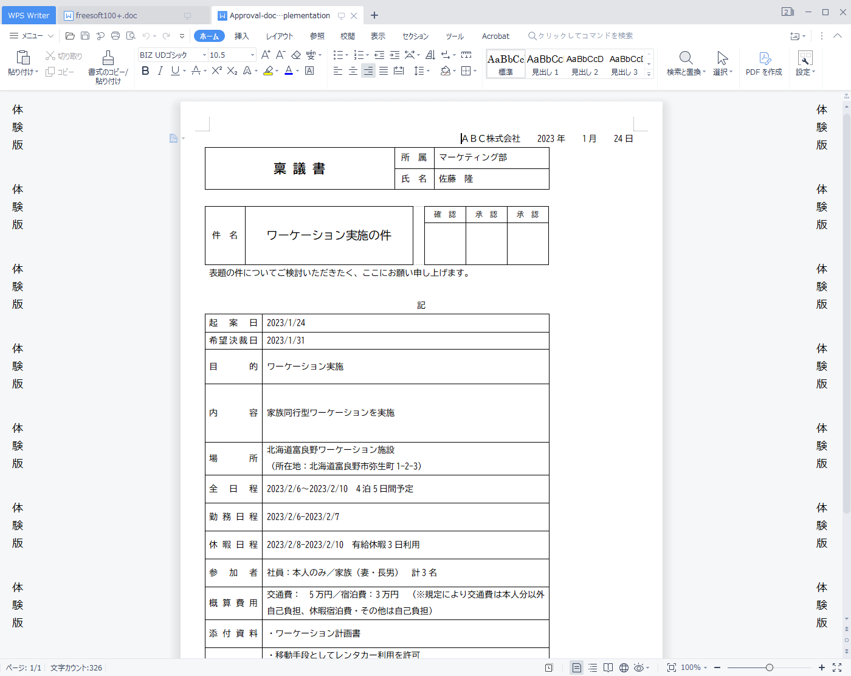Switch to the freesoft100+.doc document tab
Viewport: 851px width, 676px height.
click(106, 15)
